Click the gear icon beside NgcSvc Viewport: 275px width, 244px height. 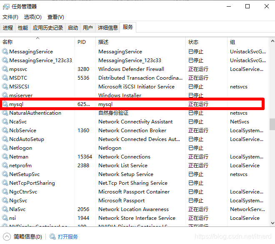[x=5, y=201]
